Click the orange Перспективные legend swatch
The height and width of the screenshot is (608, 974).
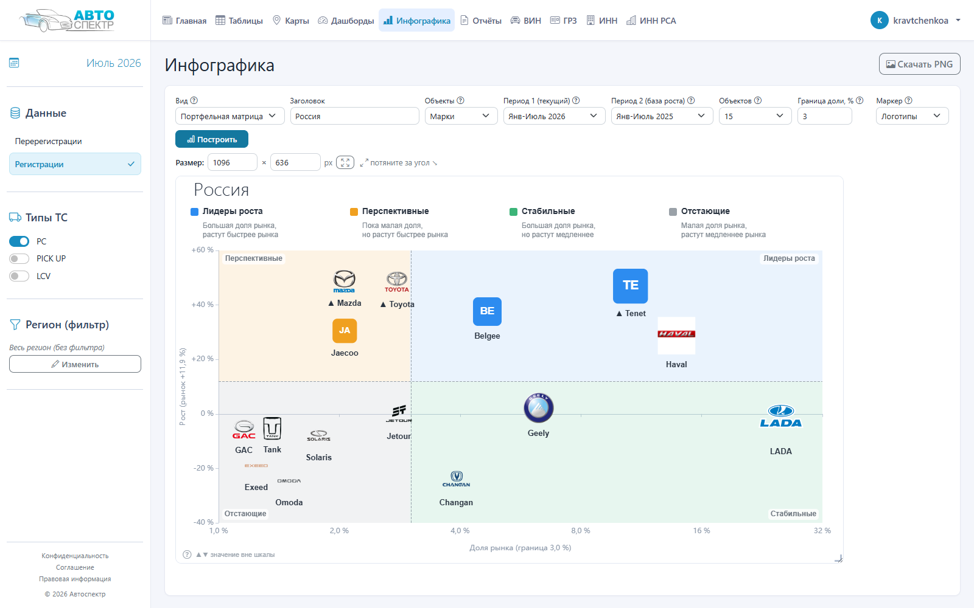point(354,212)
